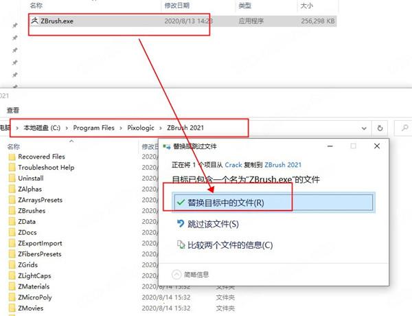412x316 pixels.
Task: Expand chevron after 本地磁盘 (C:) breadcrumb
Action: coord(67,128)
